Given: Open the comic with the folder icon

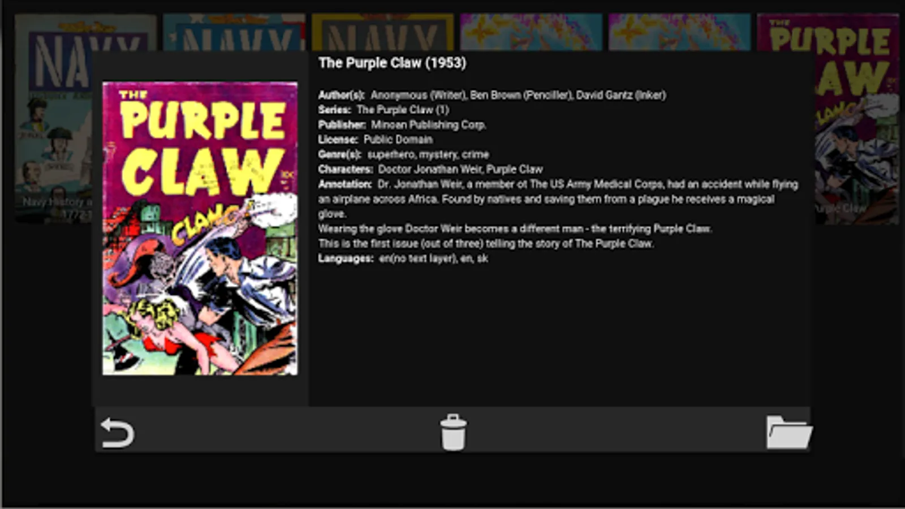Looking at the screenshot, I should [789, 433].
